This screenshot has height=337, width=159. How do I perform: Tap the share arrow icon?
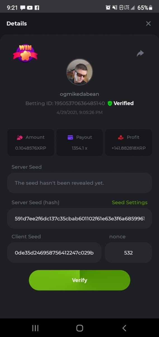(140, 53)
